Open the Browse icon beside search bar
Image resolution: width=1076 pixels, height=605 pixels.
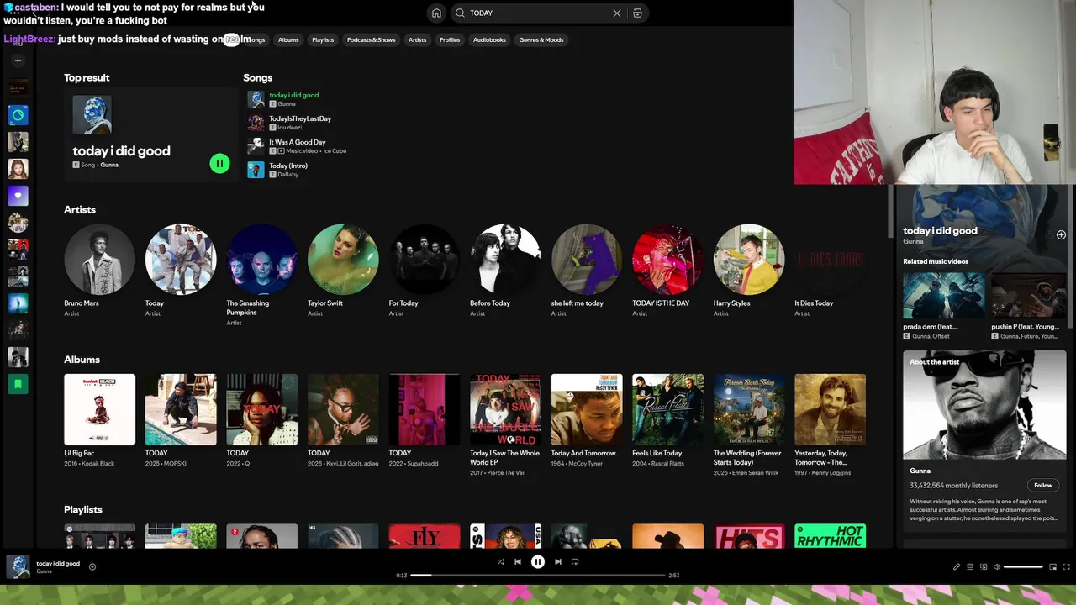(x=638, y=13)
